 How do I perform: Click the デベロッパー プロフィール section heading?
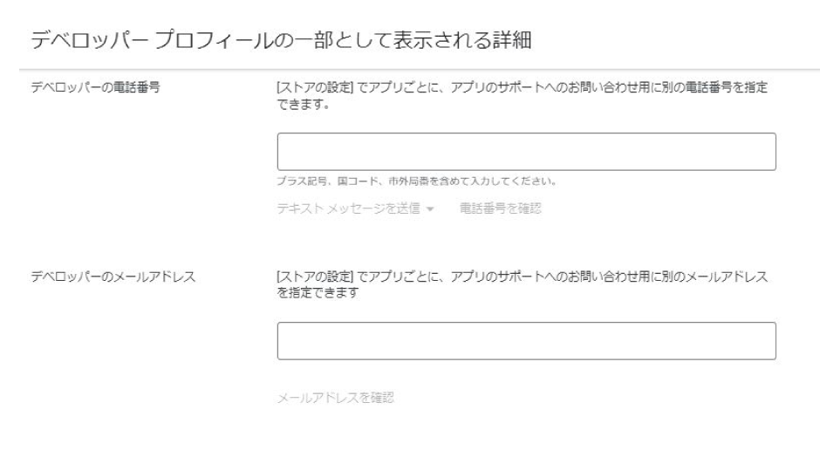278,38
